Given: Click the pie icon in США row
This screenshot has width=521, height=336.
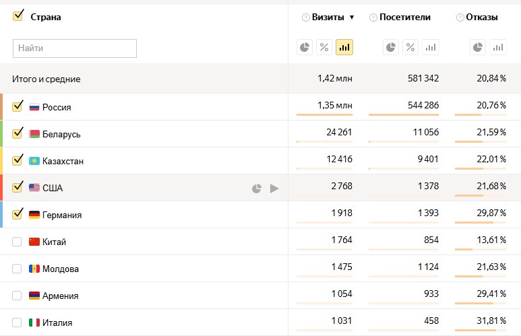Looking at the screenshot, I should 256,189.
